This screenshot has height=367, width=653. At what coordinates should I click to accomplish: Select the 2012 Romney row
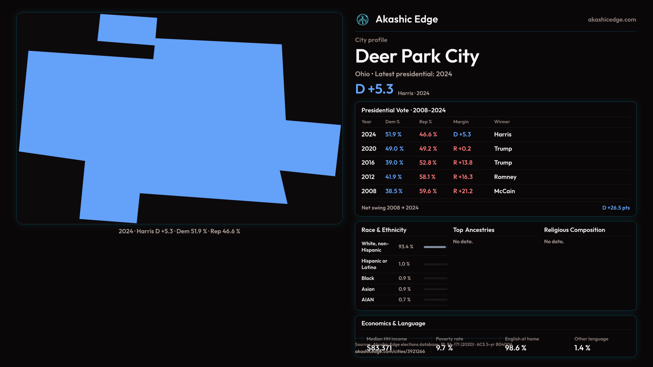tap(505, 177)
